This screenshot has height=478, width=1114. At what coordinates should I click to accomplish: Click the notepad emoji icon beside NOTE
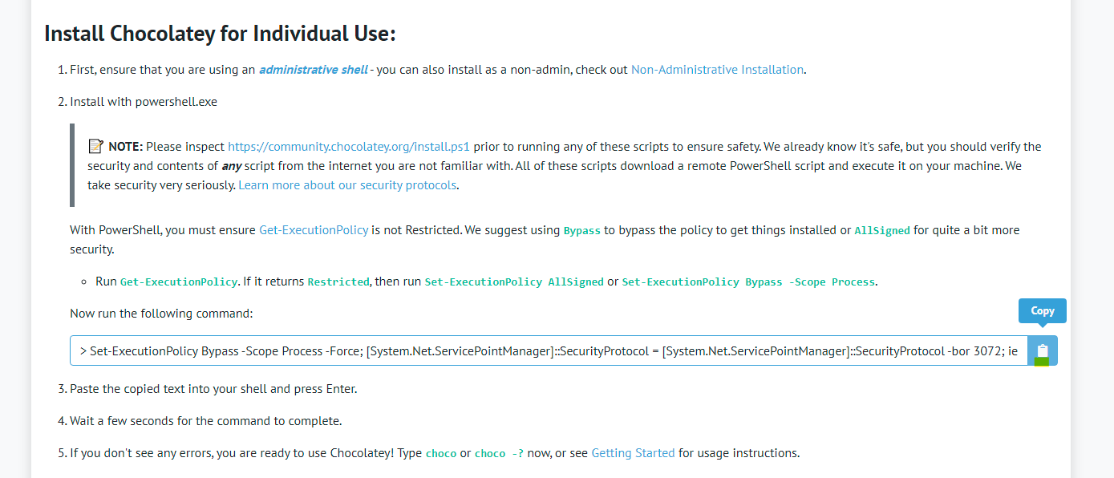95,146
